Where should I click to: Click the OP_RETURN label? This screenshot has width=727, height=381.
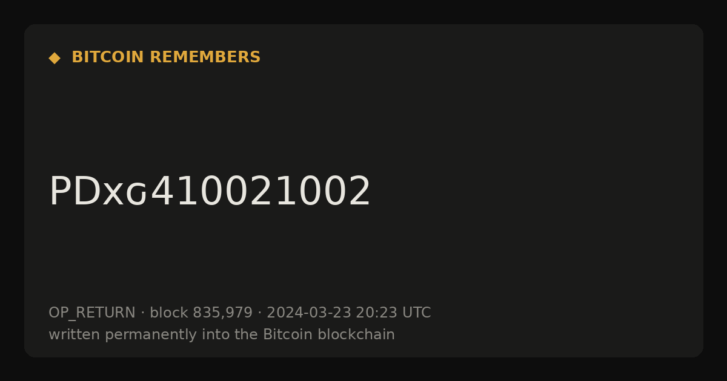pyautogui.click(x=92, y=313)
